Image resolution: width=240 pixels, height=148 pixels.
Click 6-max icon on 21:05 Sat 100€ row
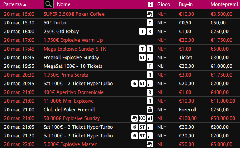click(x=135, y=127)
